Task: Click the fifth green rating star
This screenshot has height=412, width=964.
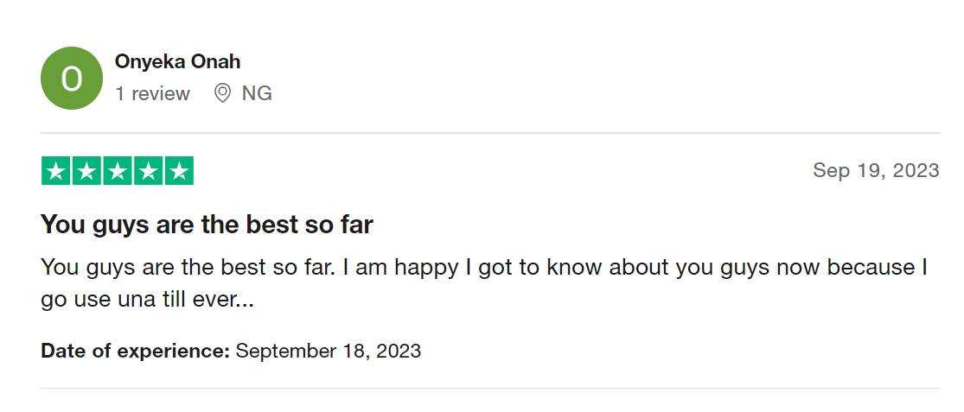Action: pos(179,171)
